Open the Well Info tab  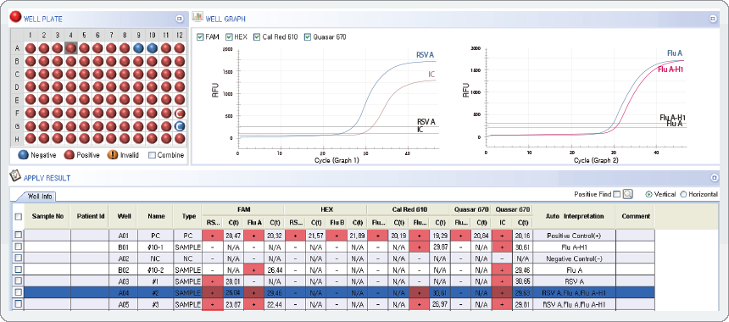coord(40,197)
